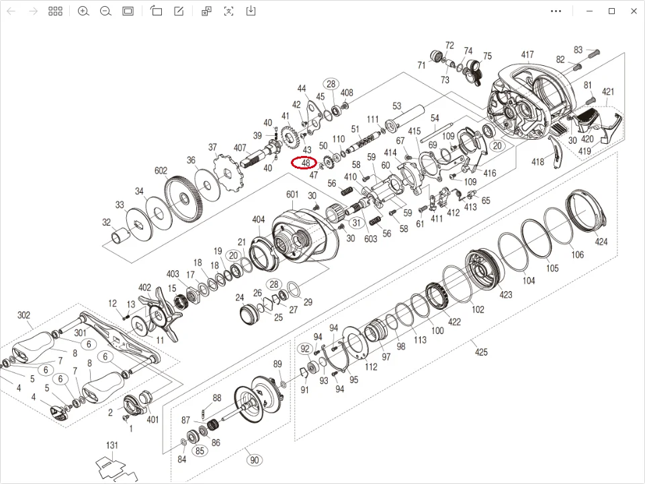Click part label 113
Screen dimensions: 645x484
pyautogui.click(x=419, y=340)
